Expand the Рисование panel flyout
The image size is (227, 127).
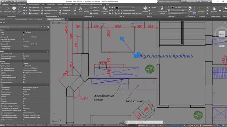[x=12, y=16]
